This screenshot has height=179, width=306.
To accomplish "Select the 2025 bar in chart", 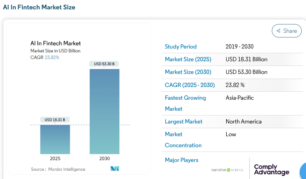I will point(55,139).
